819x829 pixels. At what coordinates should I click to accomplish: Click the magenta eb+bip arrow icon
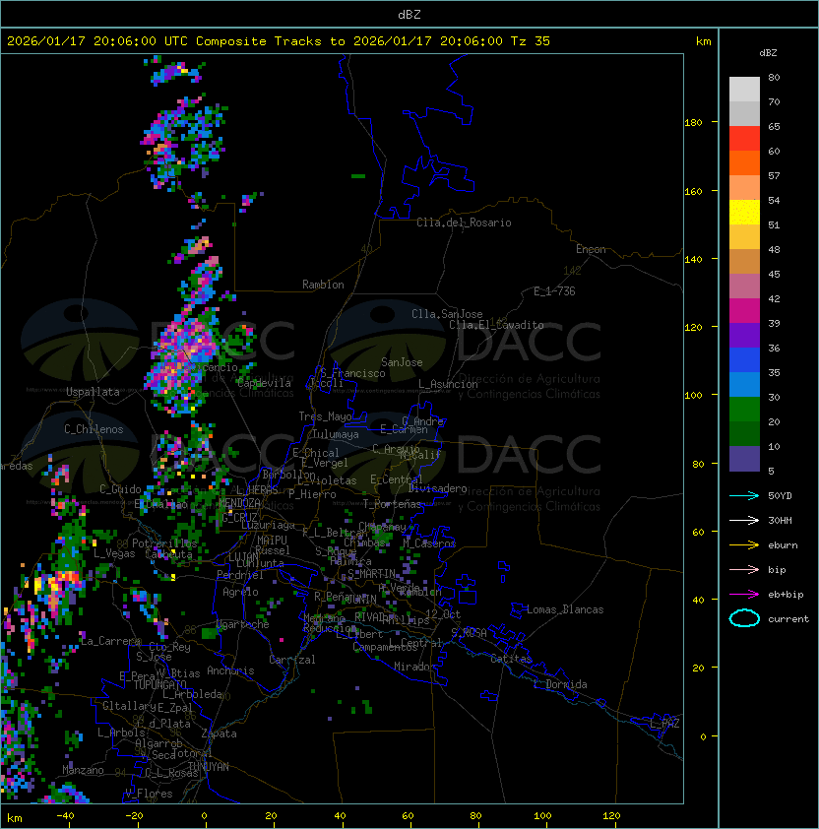pyautogui.click(x=744, y=595)
